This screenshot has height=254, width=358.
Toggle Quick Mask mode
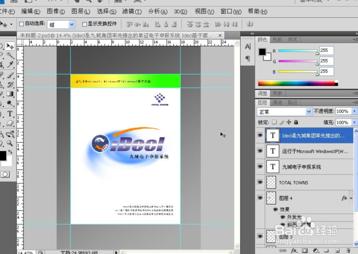5,175
